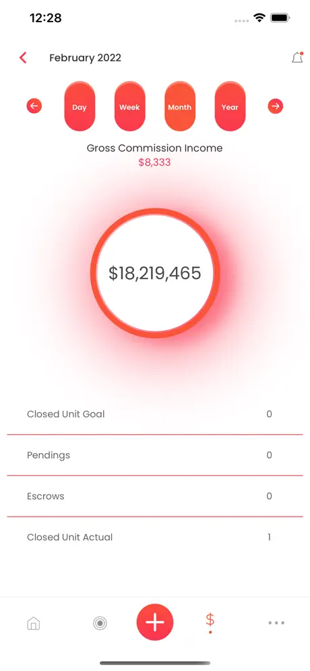Viewport: 310px width, 671px height.
Task: Open the Escrows row
Action: 155,496
